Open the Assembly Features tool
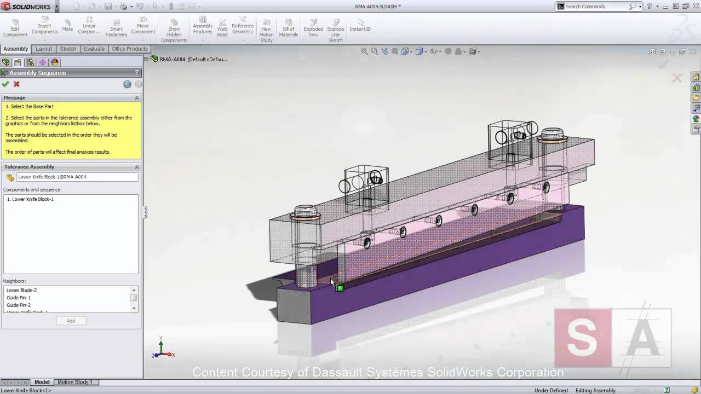This screenshot has height=394, width=701. (x=203, y=26)
